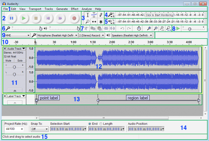This screenshot has height=141, width=209.
Task: Click the Zoom Out magnifier icon
Action: point(155,28)
